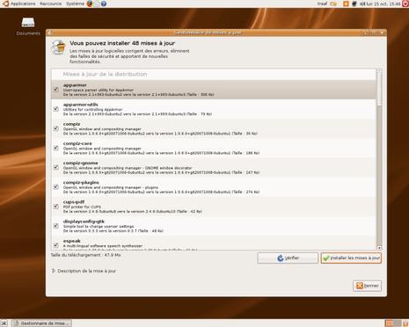This screenshot has height=327, width=409.
Task: Uncheck the compiz-core package checkbox
Action: coord(56,148)
